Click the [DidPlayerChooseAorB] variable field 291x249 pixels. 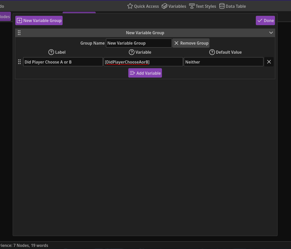pyautogui.click(x=143, y=62)
